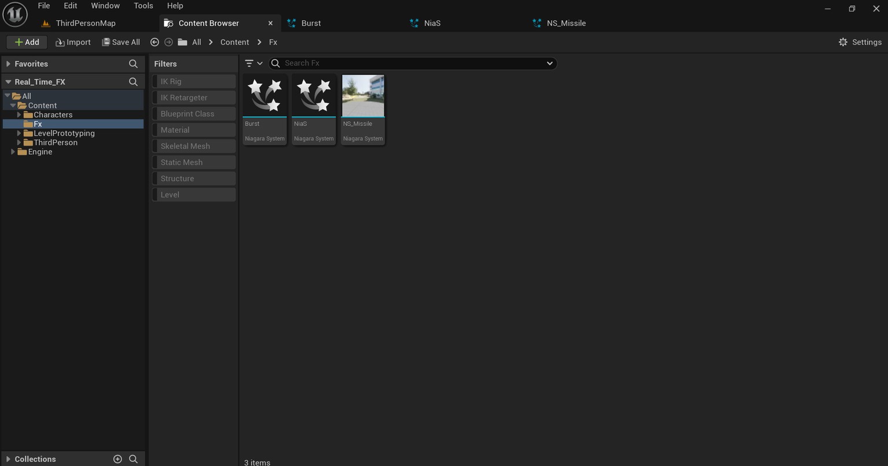The height and width of the screenshot is (466, 888).
Task: Switch to the NiaS tab
Action: pyautogui.click(x=432, y=23)
